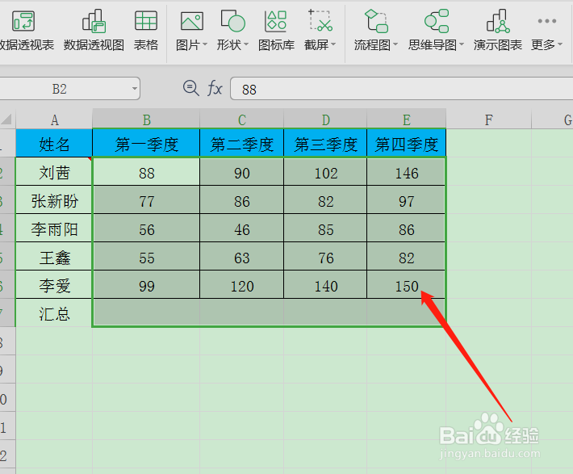573x474 pixels.
Task: Expand the 思维导图 dropdown arrow
Action: pos(462,44)
